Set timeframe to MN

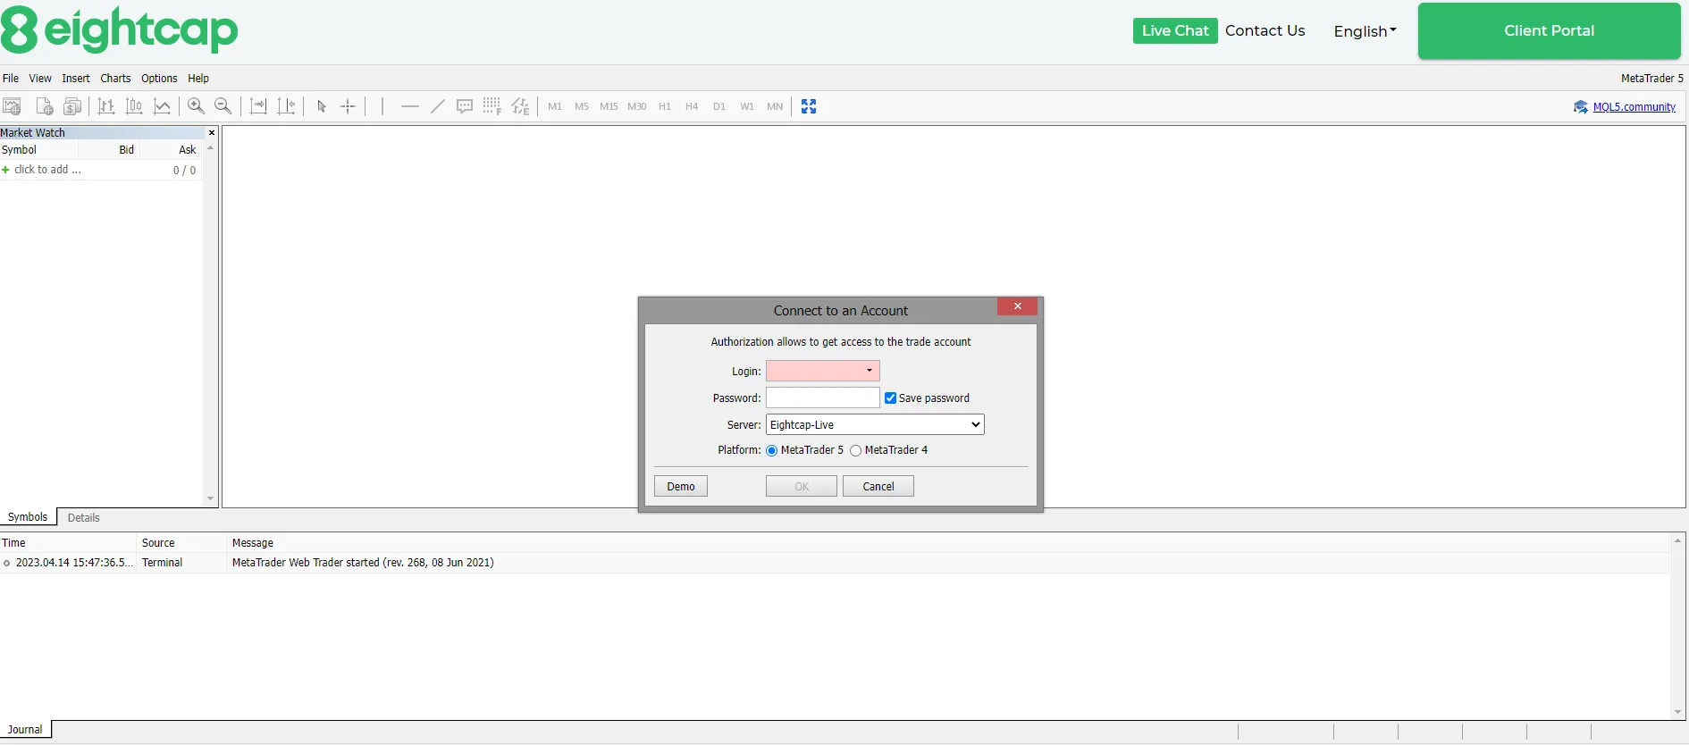[775, 106]
